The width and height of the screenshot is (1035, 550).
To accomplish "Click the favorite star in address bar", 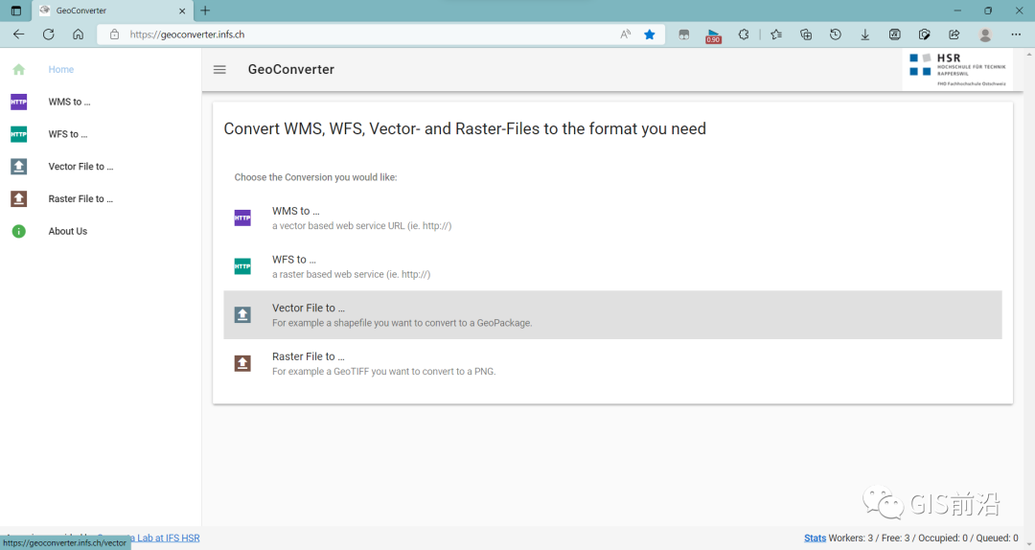I will (650, 34).
